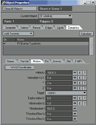Click the Velocity 100.0 % field
The image size is (96, 125).
point(59,73)
